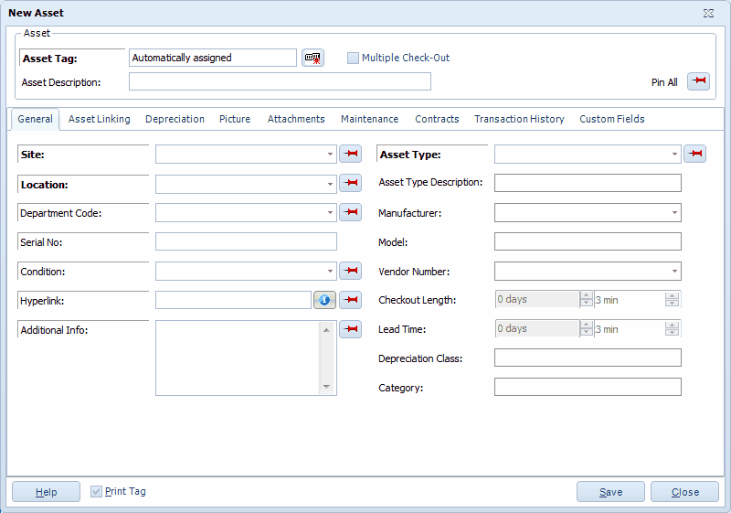Pin the Location field

pyautogui.click(x=351, y=183)
